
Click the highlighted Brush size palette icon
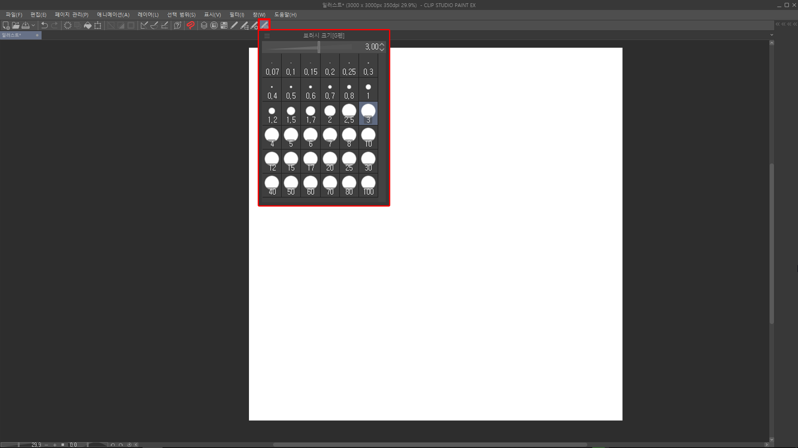point(264,25)
